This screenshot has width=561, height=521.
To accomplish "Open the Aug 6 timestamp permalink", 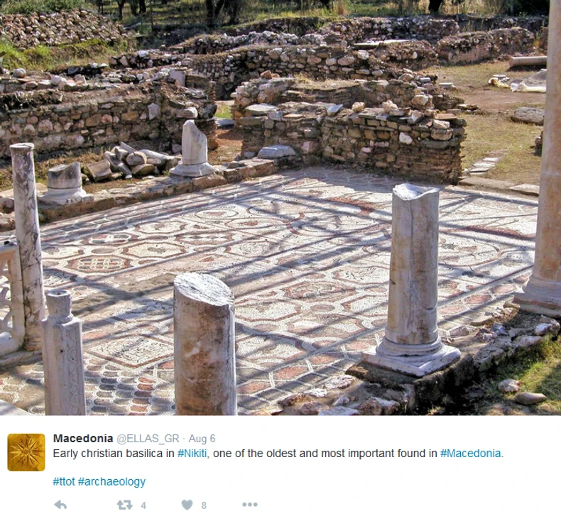I will [202, 439].
